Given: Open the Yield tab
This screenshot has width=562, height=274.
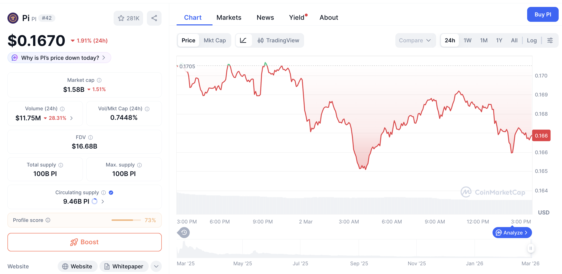Looking at the screenshot, I should pos(297,17).
